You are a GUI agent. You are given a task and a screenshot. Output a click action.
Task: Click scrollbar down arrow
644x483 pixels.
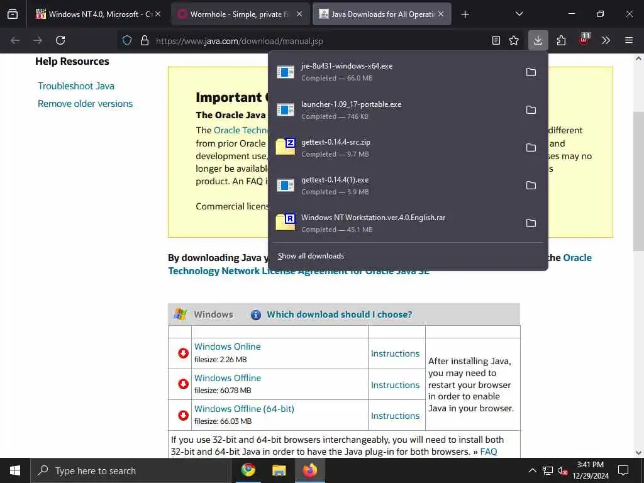click(x=638, y=453)
